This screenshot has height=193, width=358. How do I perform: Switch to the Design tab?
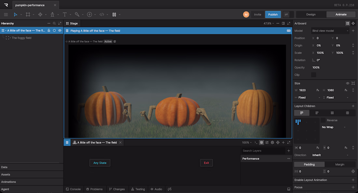tap(311, 14)
